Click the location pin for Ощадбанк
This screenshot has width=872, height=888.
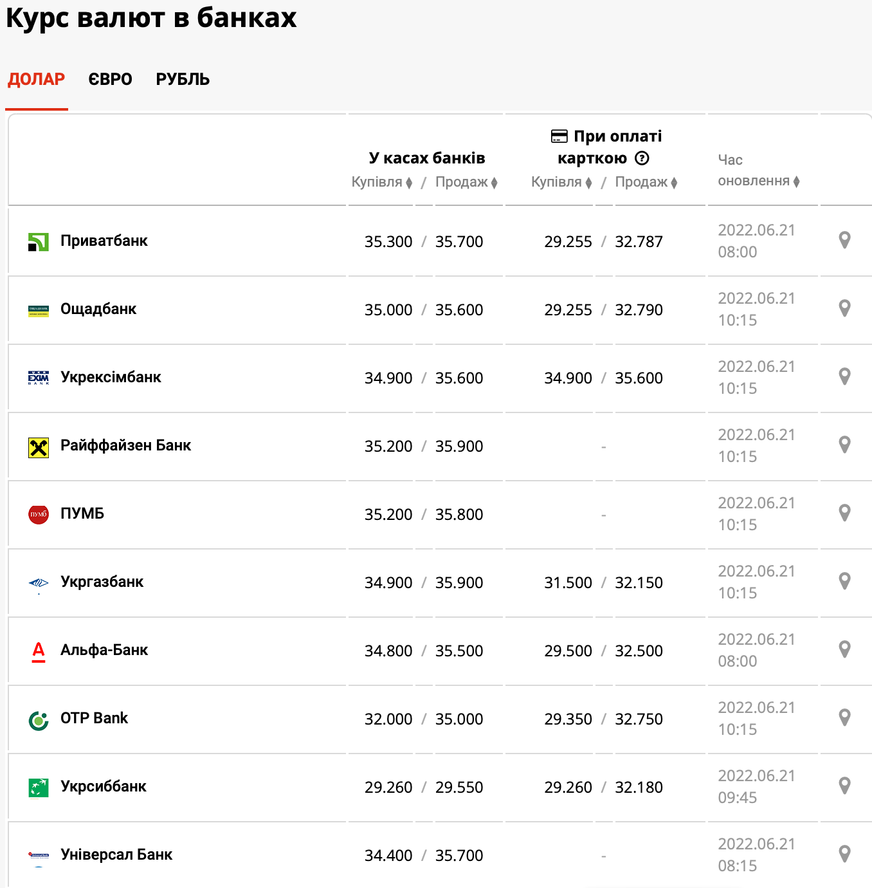click(845, 308)
